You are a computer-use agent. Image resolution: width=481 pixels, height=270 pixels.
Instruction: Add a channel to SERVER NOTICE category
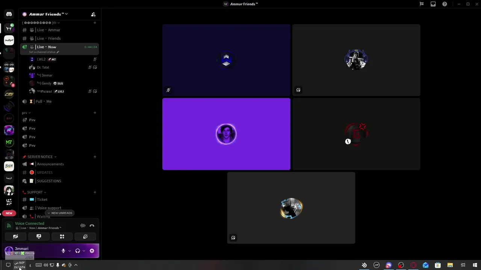coord(95,157)
